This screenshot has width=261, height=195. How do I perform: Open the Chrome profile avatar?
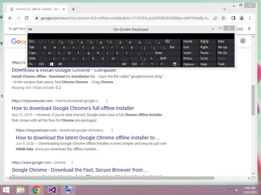(242, 18)
